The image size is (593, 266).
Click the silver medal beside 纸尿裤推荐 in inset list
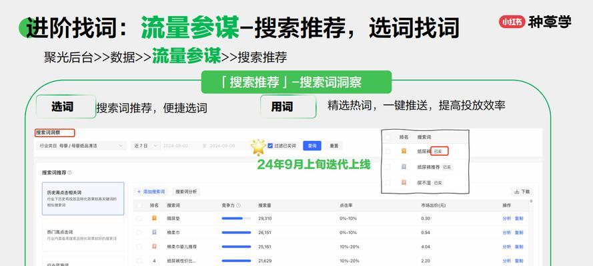[404, 166]
